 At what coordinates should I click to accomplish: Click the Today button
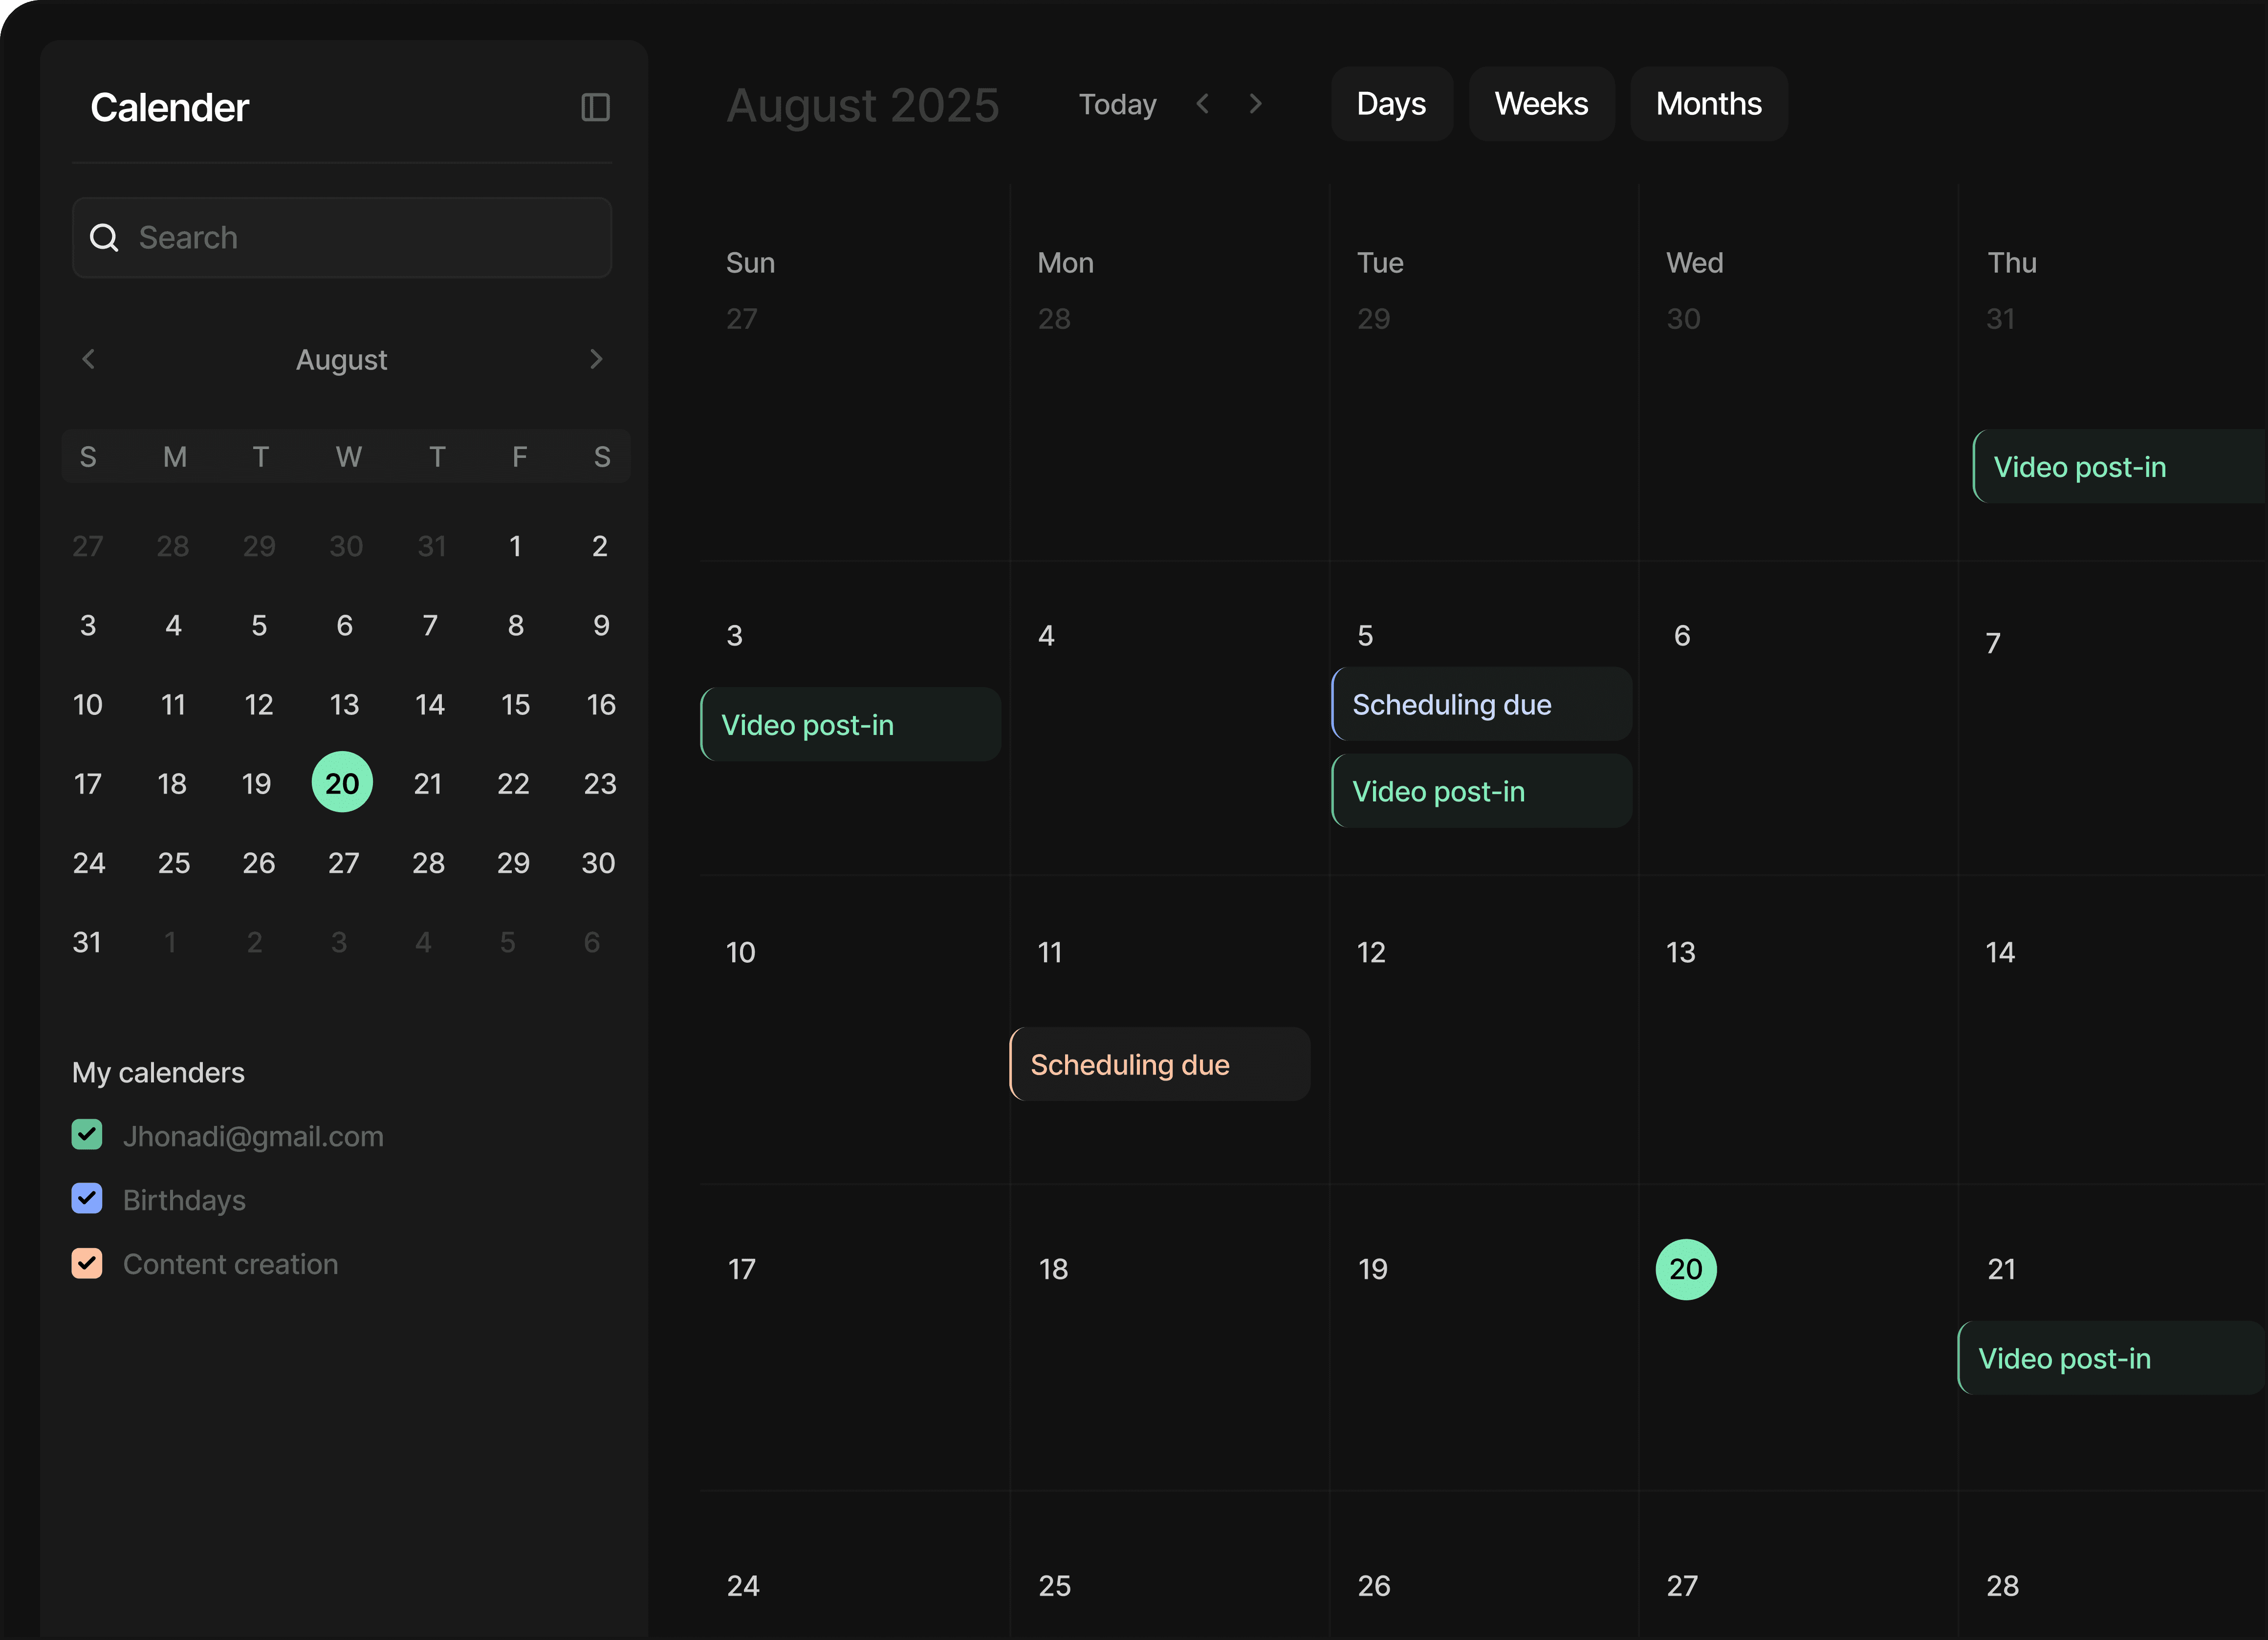[1117, 103]
